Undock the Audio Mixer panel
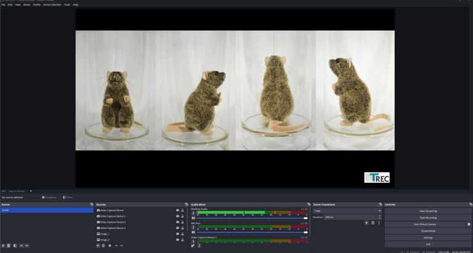The image size is (473, 253). 309,204
